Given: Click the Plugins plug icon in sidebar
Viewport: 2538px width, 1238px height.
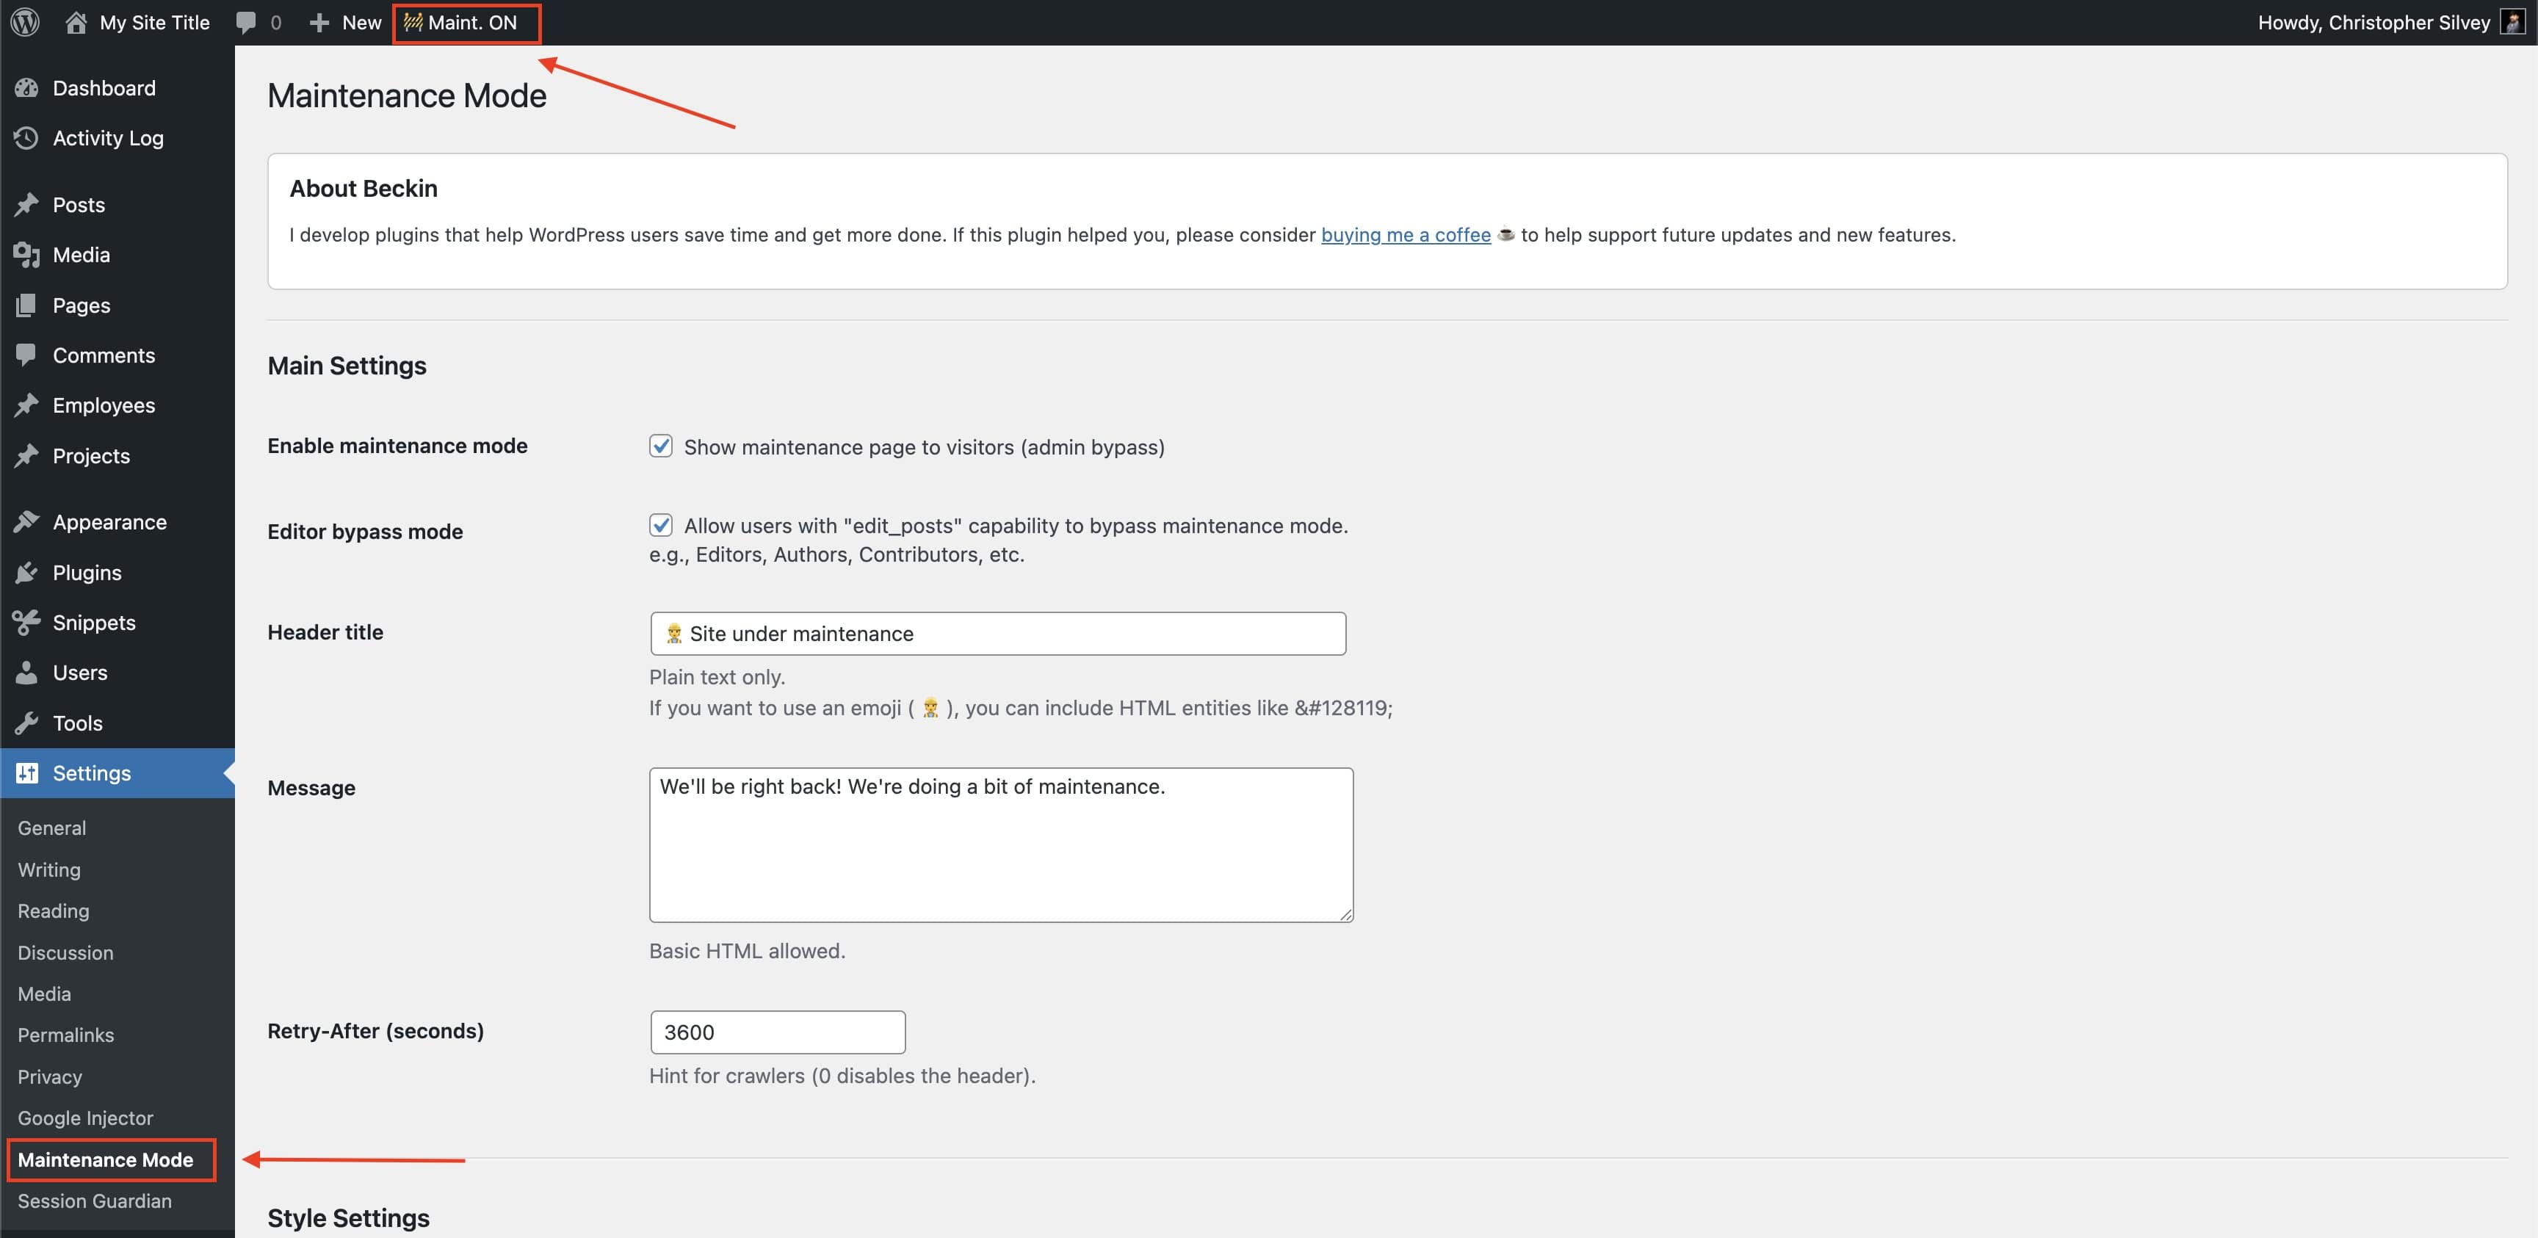Looking at the screenshot, I should (x=26, y=572).
